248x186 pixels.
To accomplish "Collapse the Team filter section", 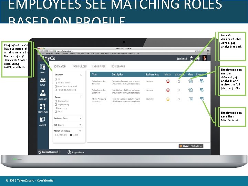I will point(81,97).
